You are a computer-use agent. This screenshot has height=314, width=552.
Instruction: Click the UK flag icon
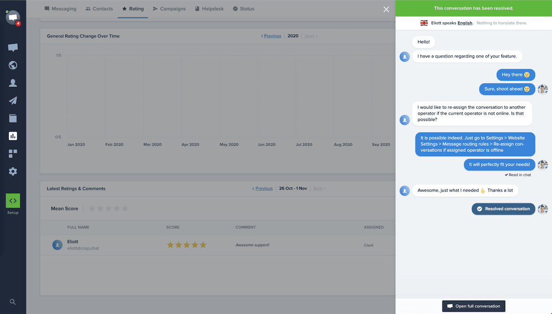[x=424, y=23]
